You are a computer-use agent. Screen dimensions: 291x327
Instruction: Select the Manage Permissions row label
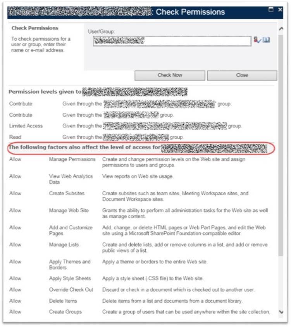(x=72, y=159)
